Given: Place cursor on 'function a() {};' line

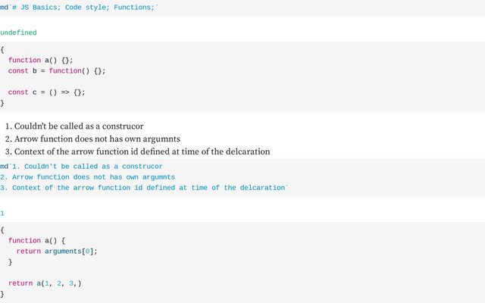Looking at the screenshot, I should tap(40, 61).
